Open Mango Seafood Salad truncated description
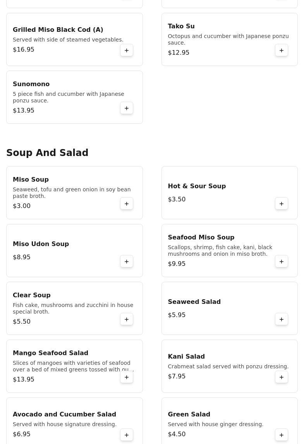Viewport: 304px width, 444px height. [x=73, y=366]
